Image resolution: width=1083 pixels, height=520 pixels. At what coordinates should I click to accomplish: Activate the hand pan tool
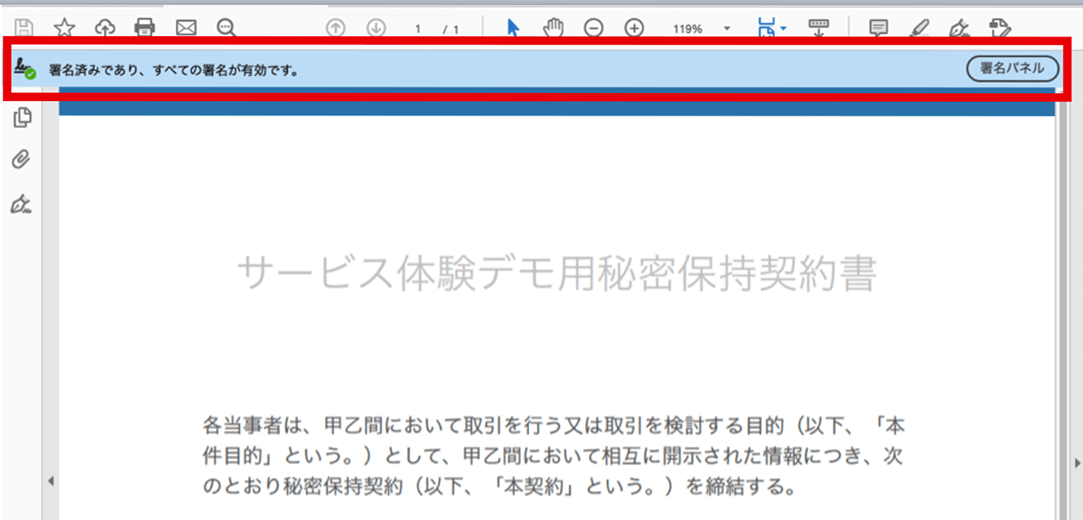click(554, 28)
